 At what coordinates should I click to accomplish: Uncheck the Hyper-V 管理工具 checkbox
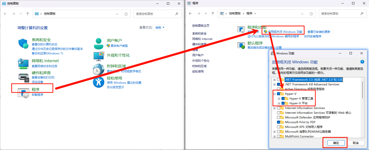pos(283,99)
